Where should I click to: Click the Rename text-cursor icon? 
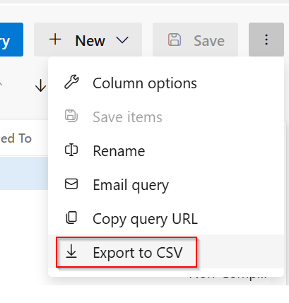point(71,150)
